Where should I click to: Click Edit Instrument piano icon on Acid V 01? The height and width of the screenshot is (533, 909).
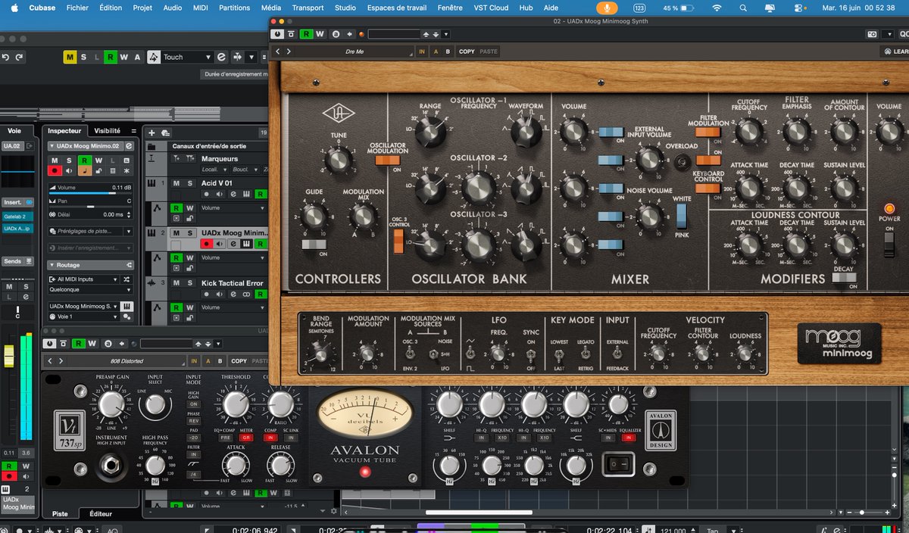(x=246, y=195)
